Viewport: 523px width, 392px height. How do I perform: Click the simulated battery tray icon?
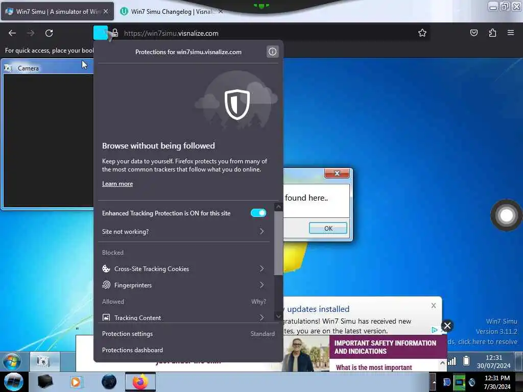click(466, 361)
